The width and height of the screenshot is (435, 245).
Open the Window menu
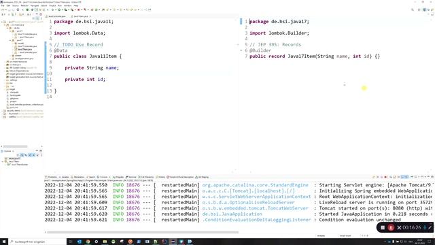click(67, 5)
